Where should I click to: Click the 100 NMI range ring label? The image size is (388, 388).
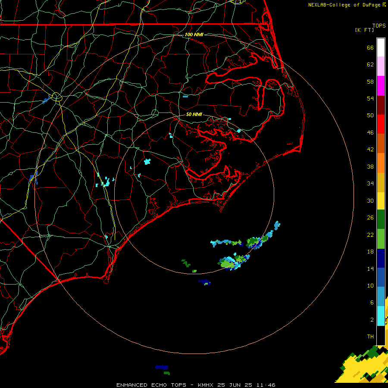pyautogui.click(x=194, y=34)
